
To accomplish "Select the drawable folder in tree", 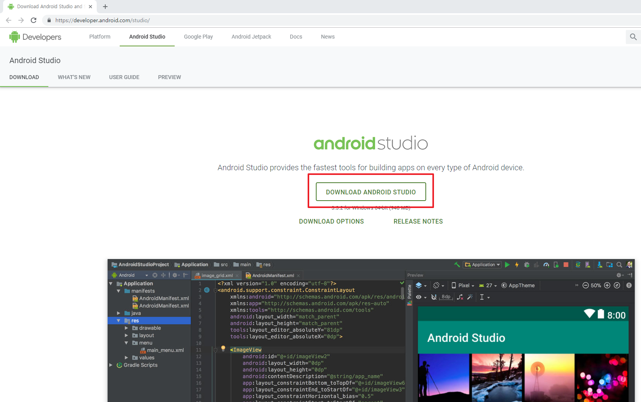I will click(146, 328).
